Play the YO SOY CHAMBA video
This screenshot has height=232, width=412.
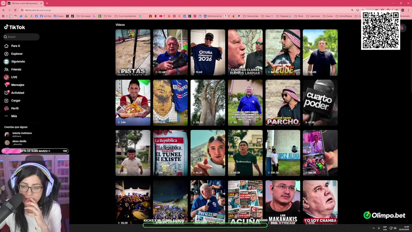click(x=320, y=202)
